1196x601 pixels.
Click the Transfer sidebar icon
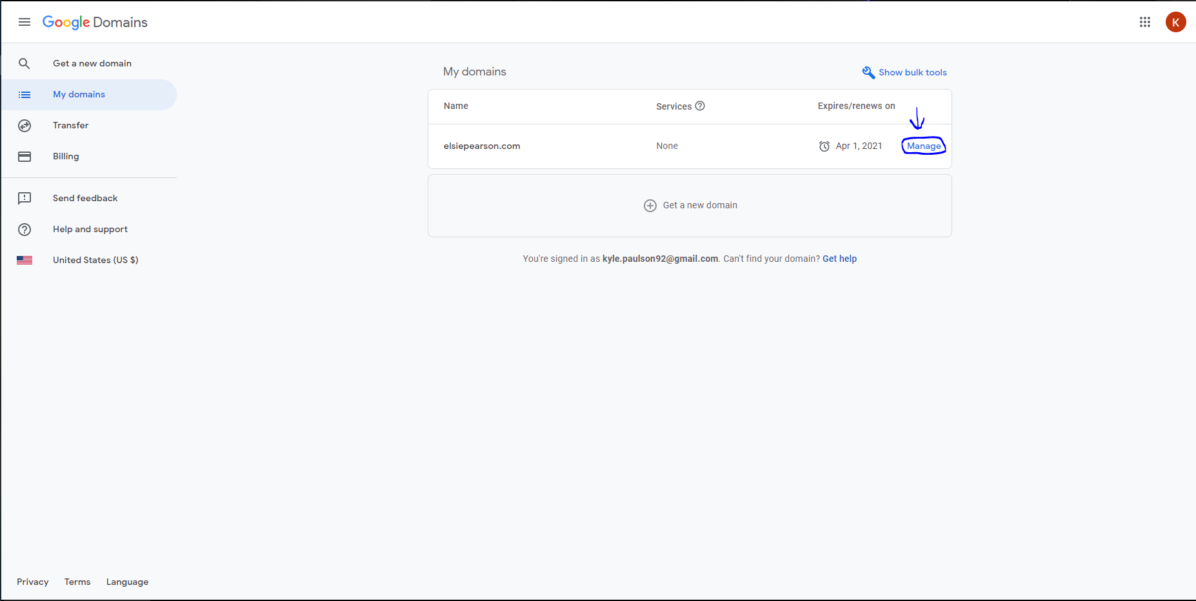[x=25, y=126]
